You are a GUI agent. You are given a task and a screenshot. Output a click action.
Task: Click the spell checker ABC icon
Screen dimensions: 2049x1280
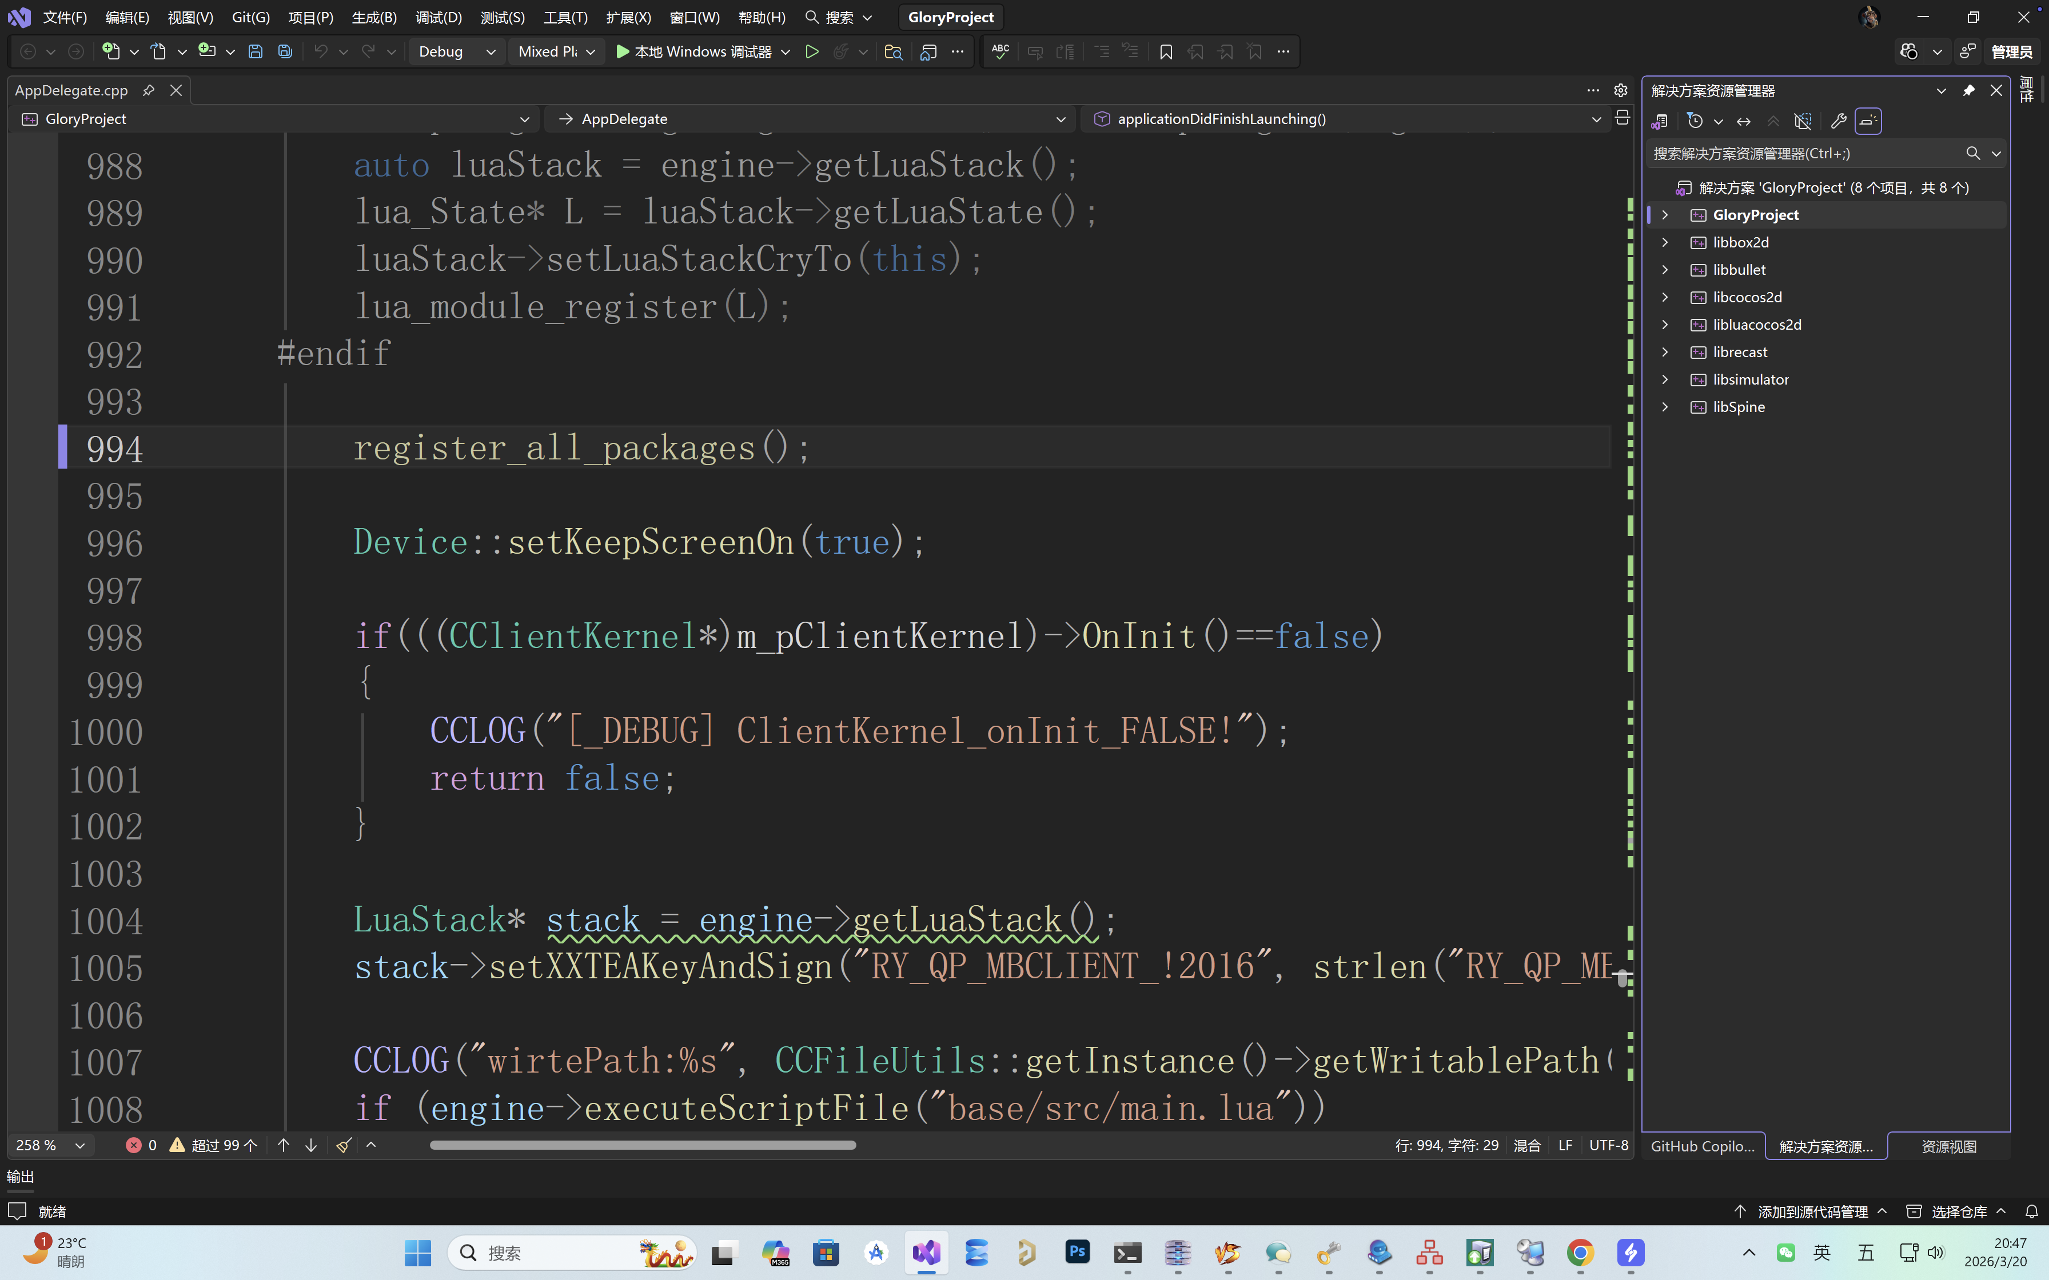[x=1000, y=51]
